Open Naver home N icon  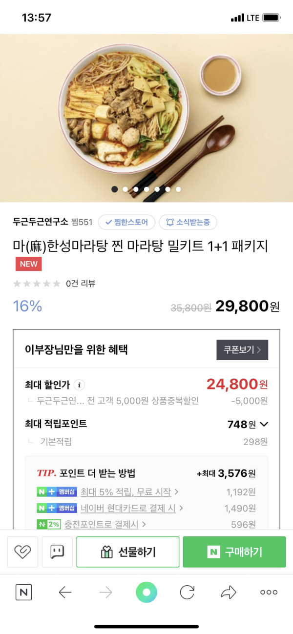coord(23,593)
